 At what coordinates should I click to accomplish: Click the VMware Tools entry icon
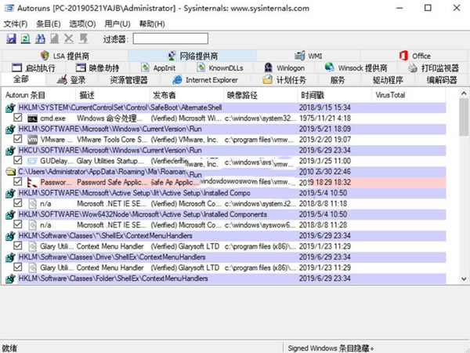coord(32,140)
